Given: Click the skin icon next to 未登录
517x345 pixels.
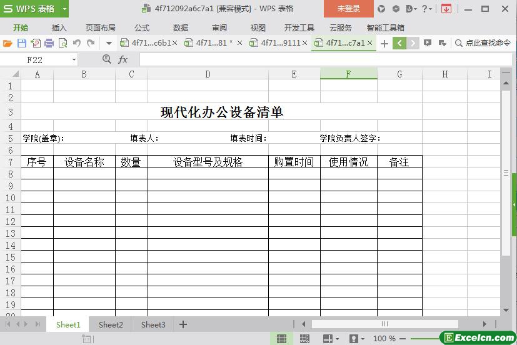Looking at the screenshot, I should [381, 9].
